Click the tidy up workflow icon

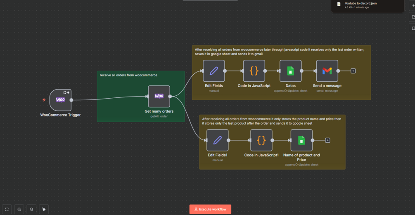44,209
